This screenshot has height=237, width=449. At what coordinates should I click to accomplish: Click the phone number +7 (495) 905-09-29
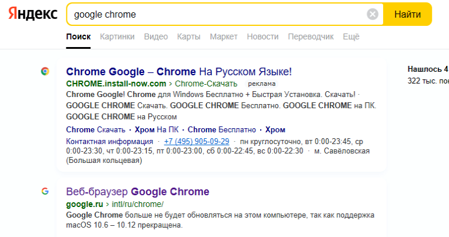click(x=197, y=141)
